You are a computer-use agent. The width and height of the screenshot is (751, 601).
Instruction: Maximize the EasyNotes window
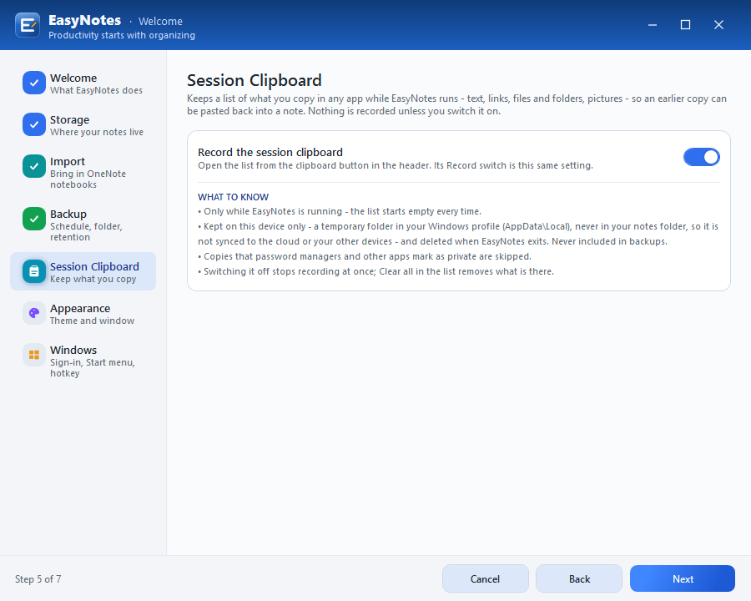685,25
